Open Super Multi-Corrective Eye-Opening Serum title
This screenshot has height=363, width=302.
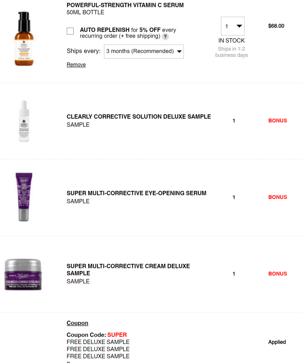(137, 193)
